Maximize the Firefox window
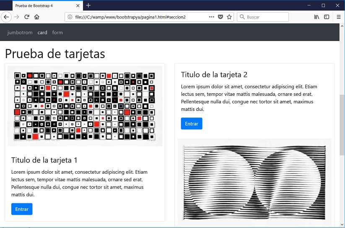The image size is (345, 228). tap(323, 5)
